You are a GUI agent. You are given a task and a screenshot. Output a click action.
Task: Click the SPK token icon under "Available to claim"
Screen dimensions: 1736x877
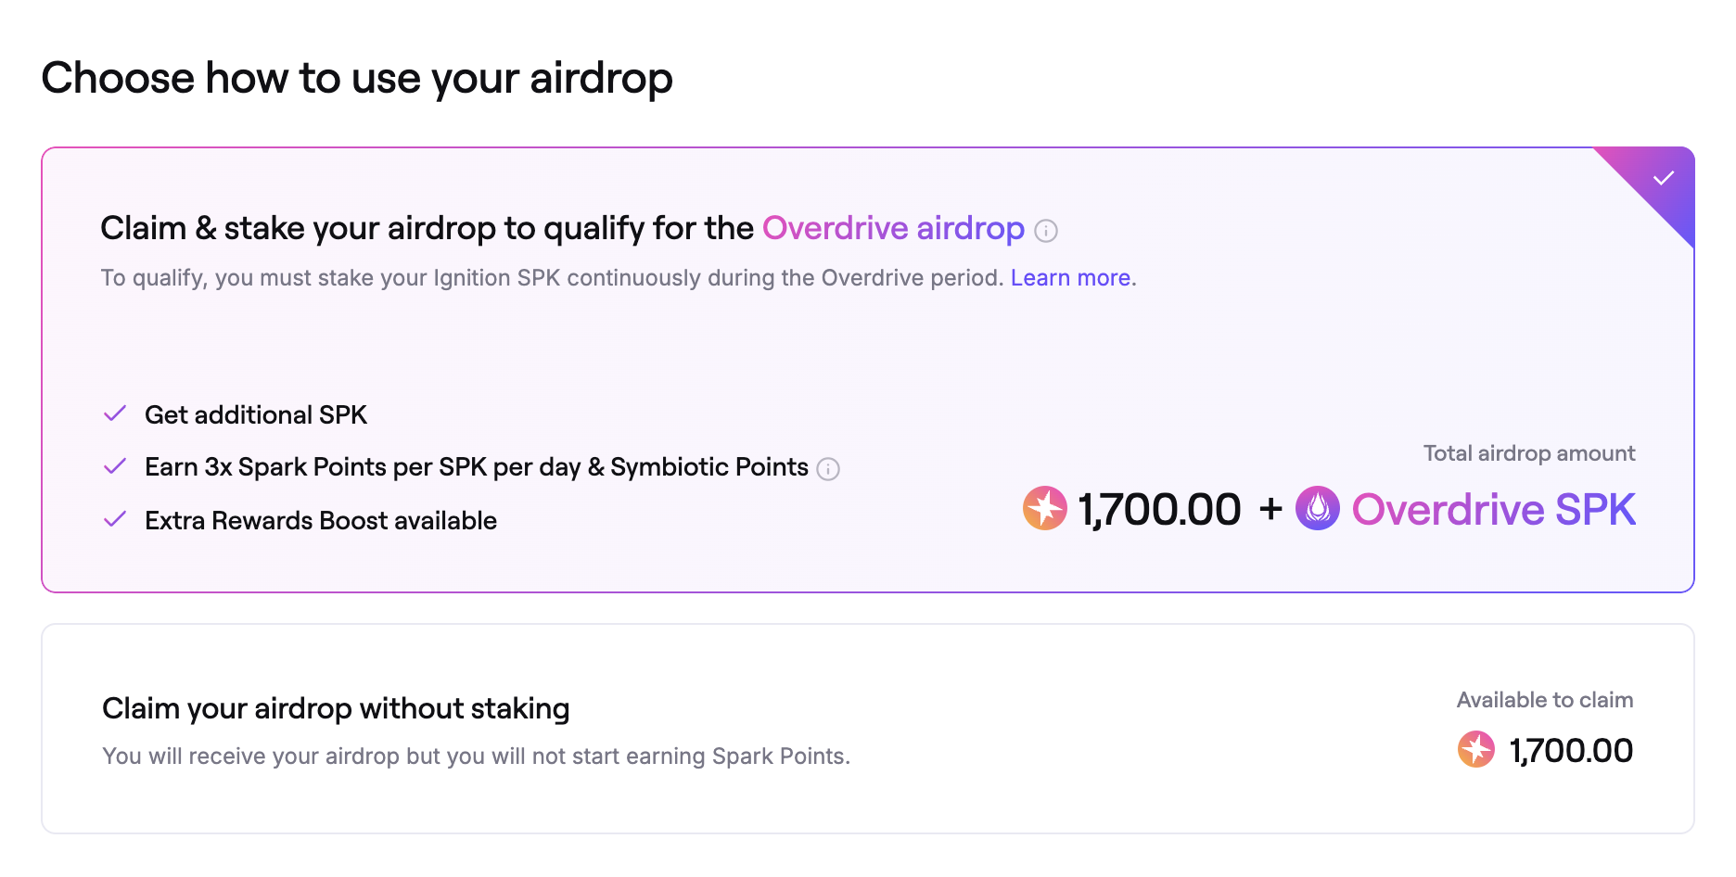click(1476, 749)
